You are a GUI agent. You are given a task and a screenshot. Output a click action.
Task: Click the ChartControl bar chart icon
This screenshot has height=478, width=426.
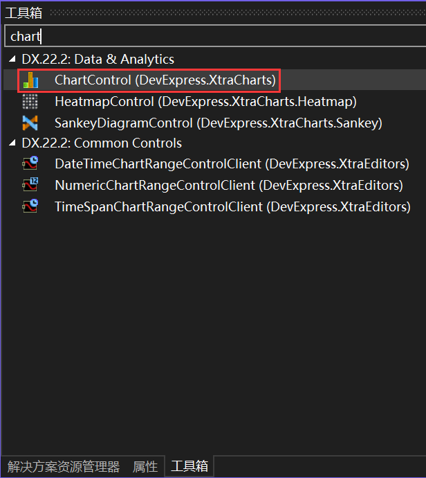coord(30,80)
